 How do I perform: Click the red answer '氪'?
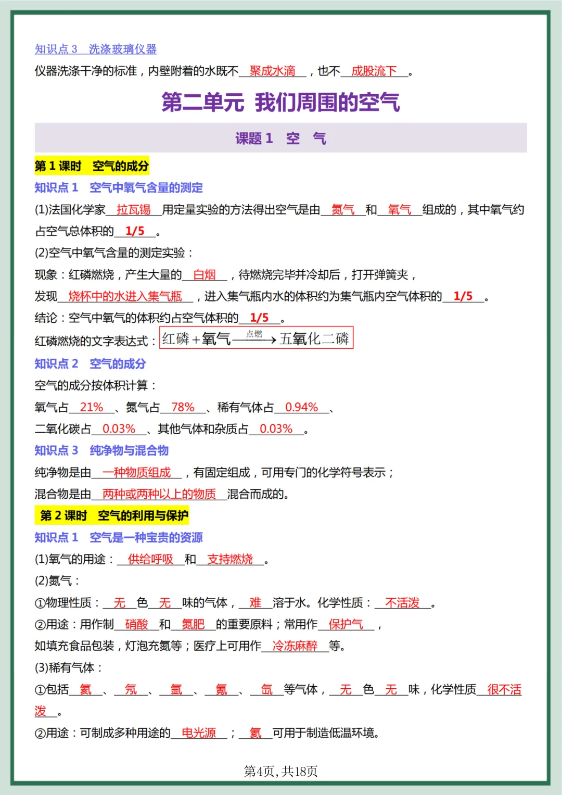pos(222,690)
